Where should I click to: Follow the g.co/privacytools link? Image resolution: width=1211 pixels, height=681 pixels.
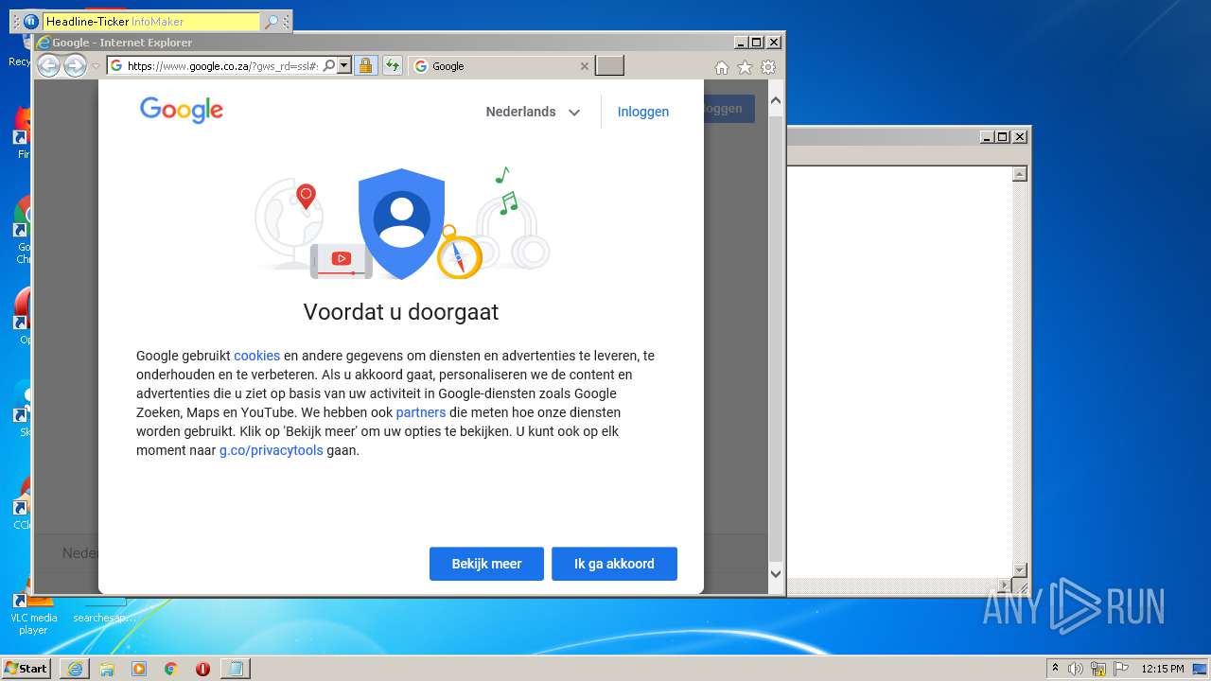tap(272, 450)
